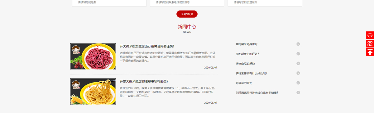Click the 2020/05/07 date of the store tips article
Screen dimensions: 374x113
[211, 102]
